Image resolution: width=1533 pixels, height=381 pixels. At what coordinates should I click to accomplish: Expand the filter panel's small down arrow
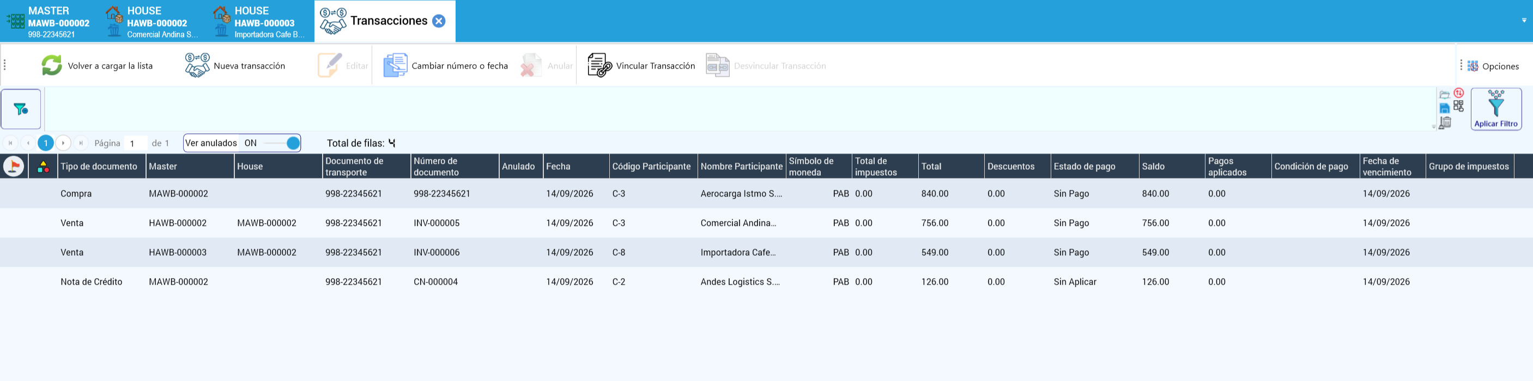1433,126
